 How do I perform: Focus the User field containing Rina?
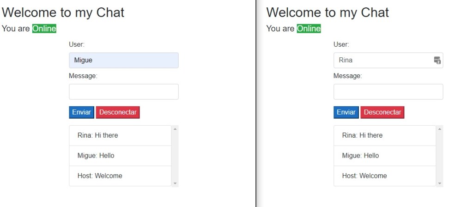tap(382, 61)
